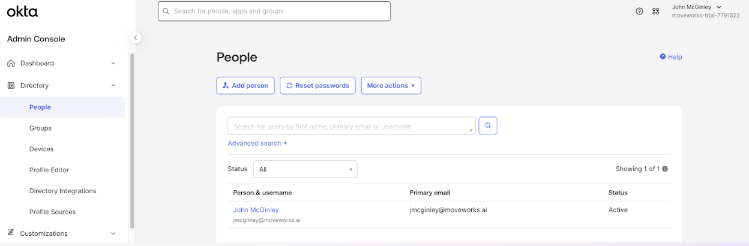Image resolution: width=749 pixels, height=246 pixels.
Task: Expand the Dashboard section chevron
Action: pos(113,63)
